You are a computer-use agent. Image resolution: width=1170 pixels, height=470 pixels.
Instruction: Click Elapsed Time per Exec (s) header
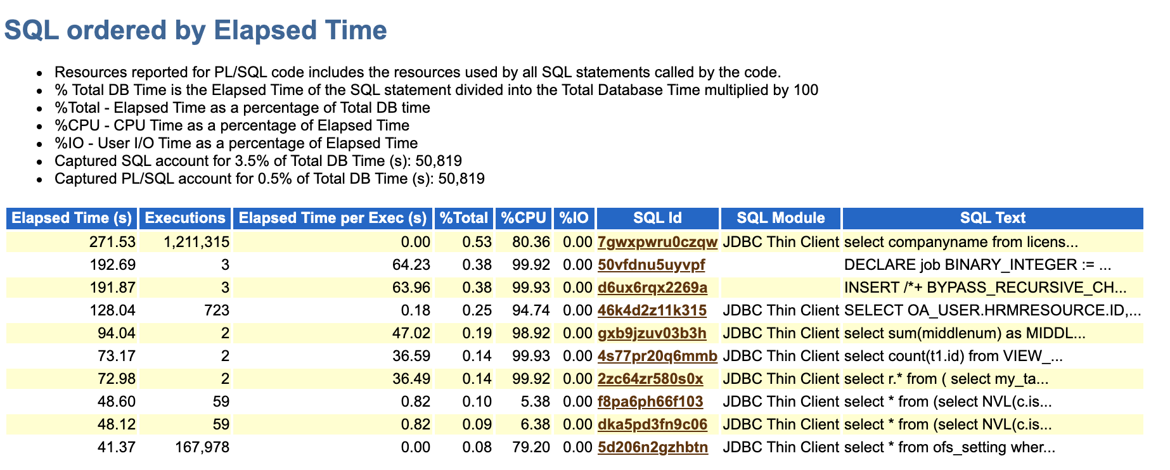[x=333, y=219]
